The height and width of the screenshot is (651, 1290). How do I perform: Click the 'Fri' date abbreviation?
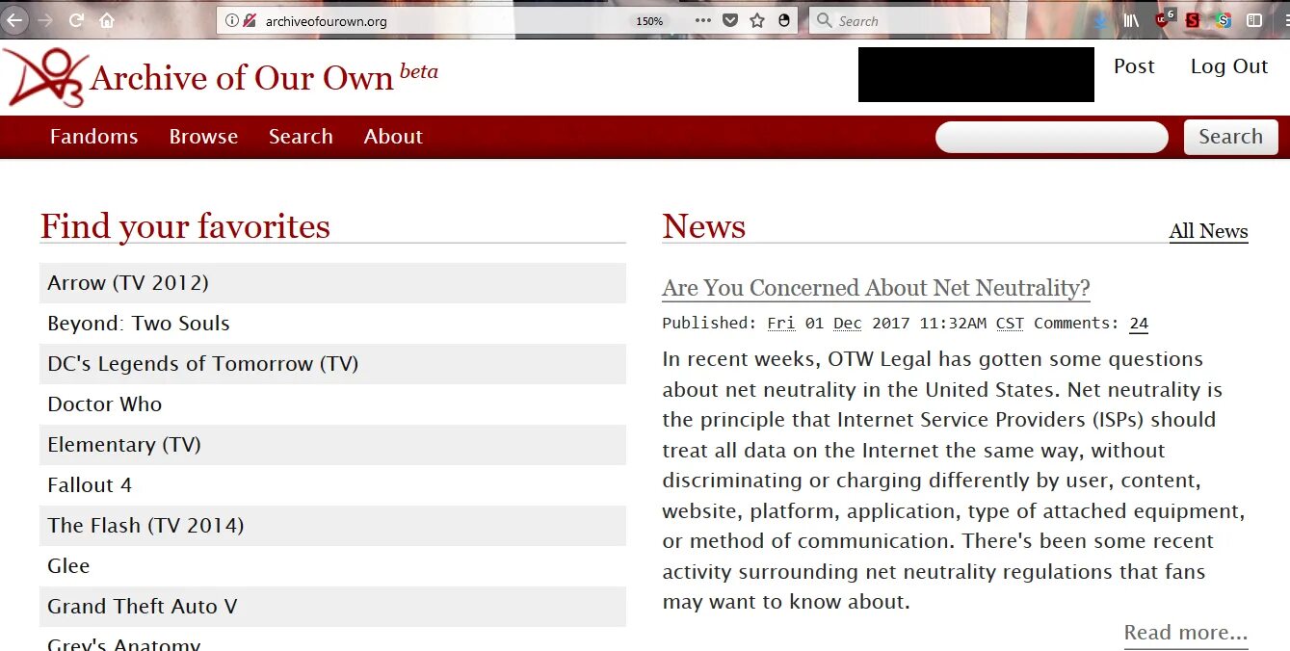(x=781, y=324)
